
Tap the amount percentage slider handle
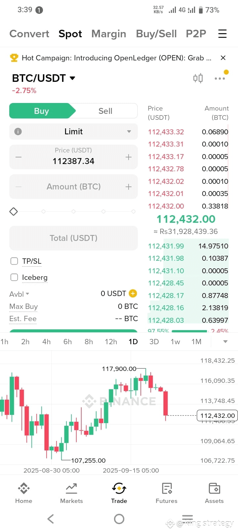tap(14, 211)
